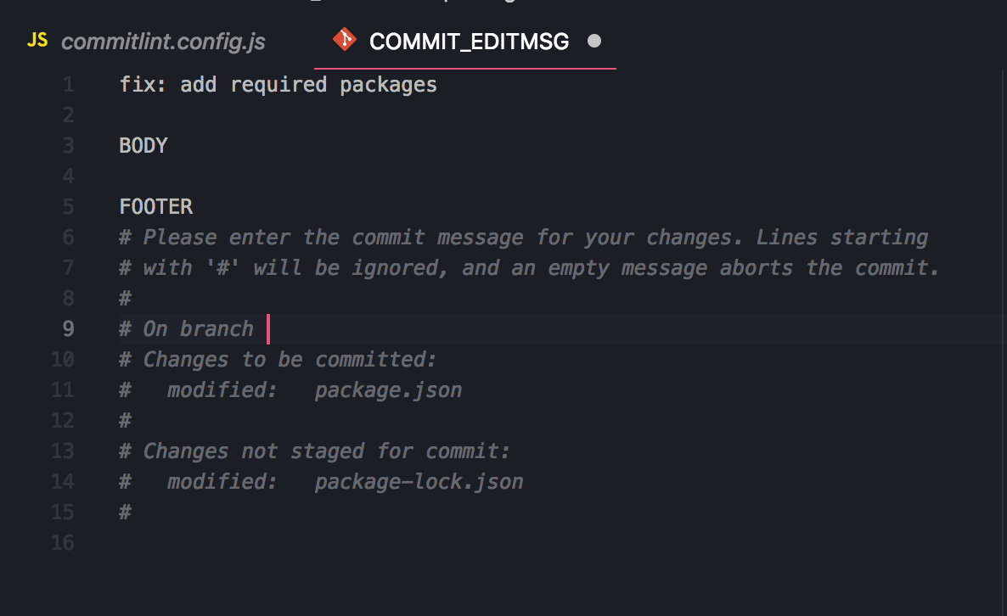Click the 'Changes to be committed' comment line
This screenshot has height=616, width=1007.
point(277,359)
